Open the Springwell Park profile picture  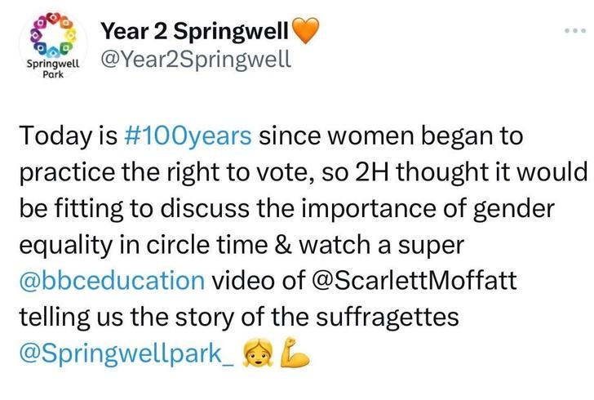52,45
